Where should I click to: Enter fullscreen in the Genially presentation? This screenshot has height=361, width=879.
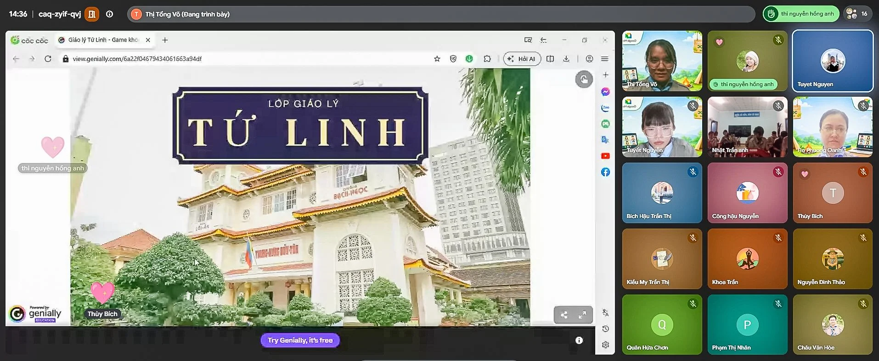tap(582, 315)
